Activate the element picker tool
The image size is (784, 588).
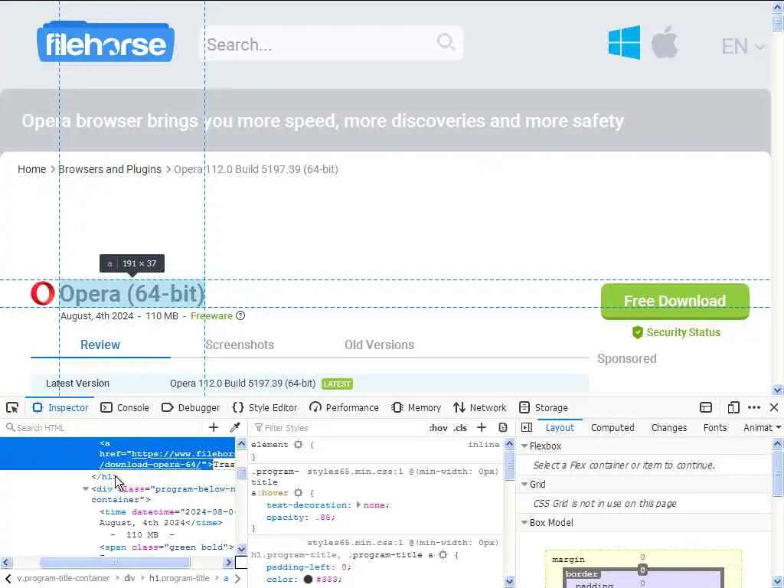(12, 407)
